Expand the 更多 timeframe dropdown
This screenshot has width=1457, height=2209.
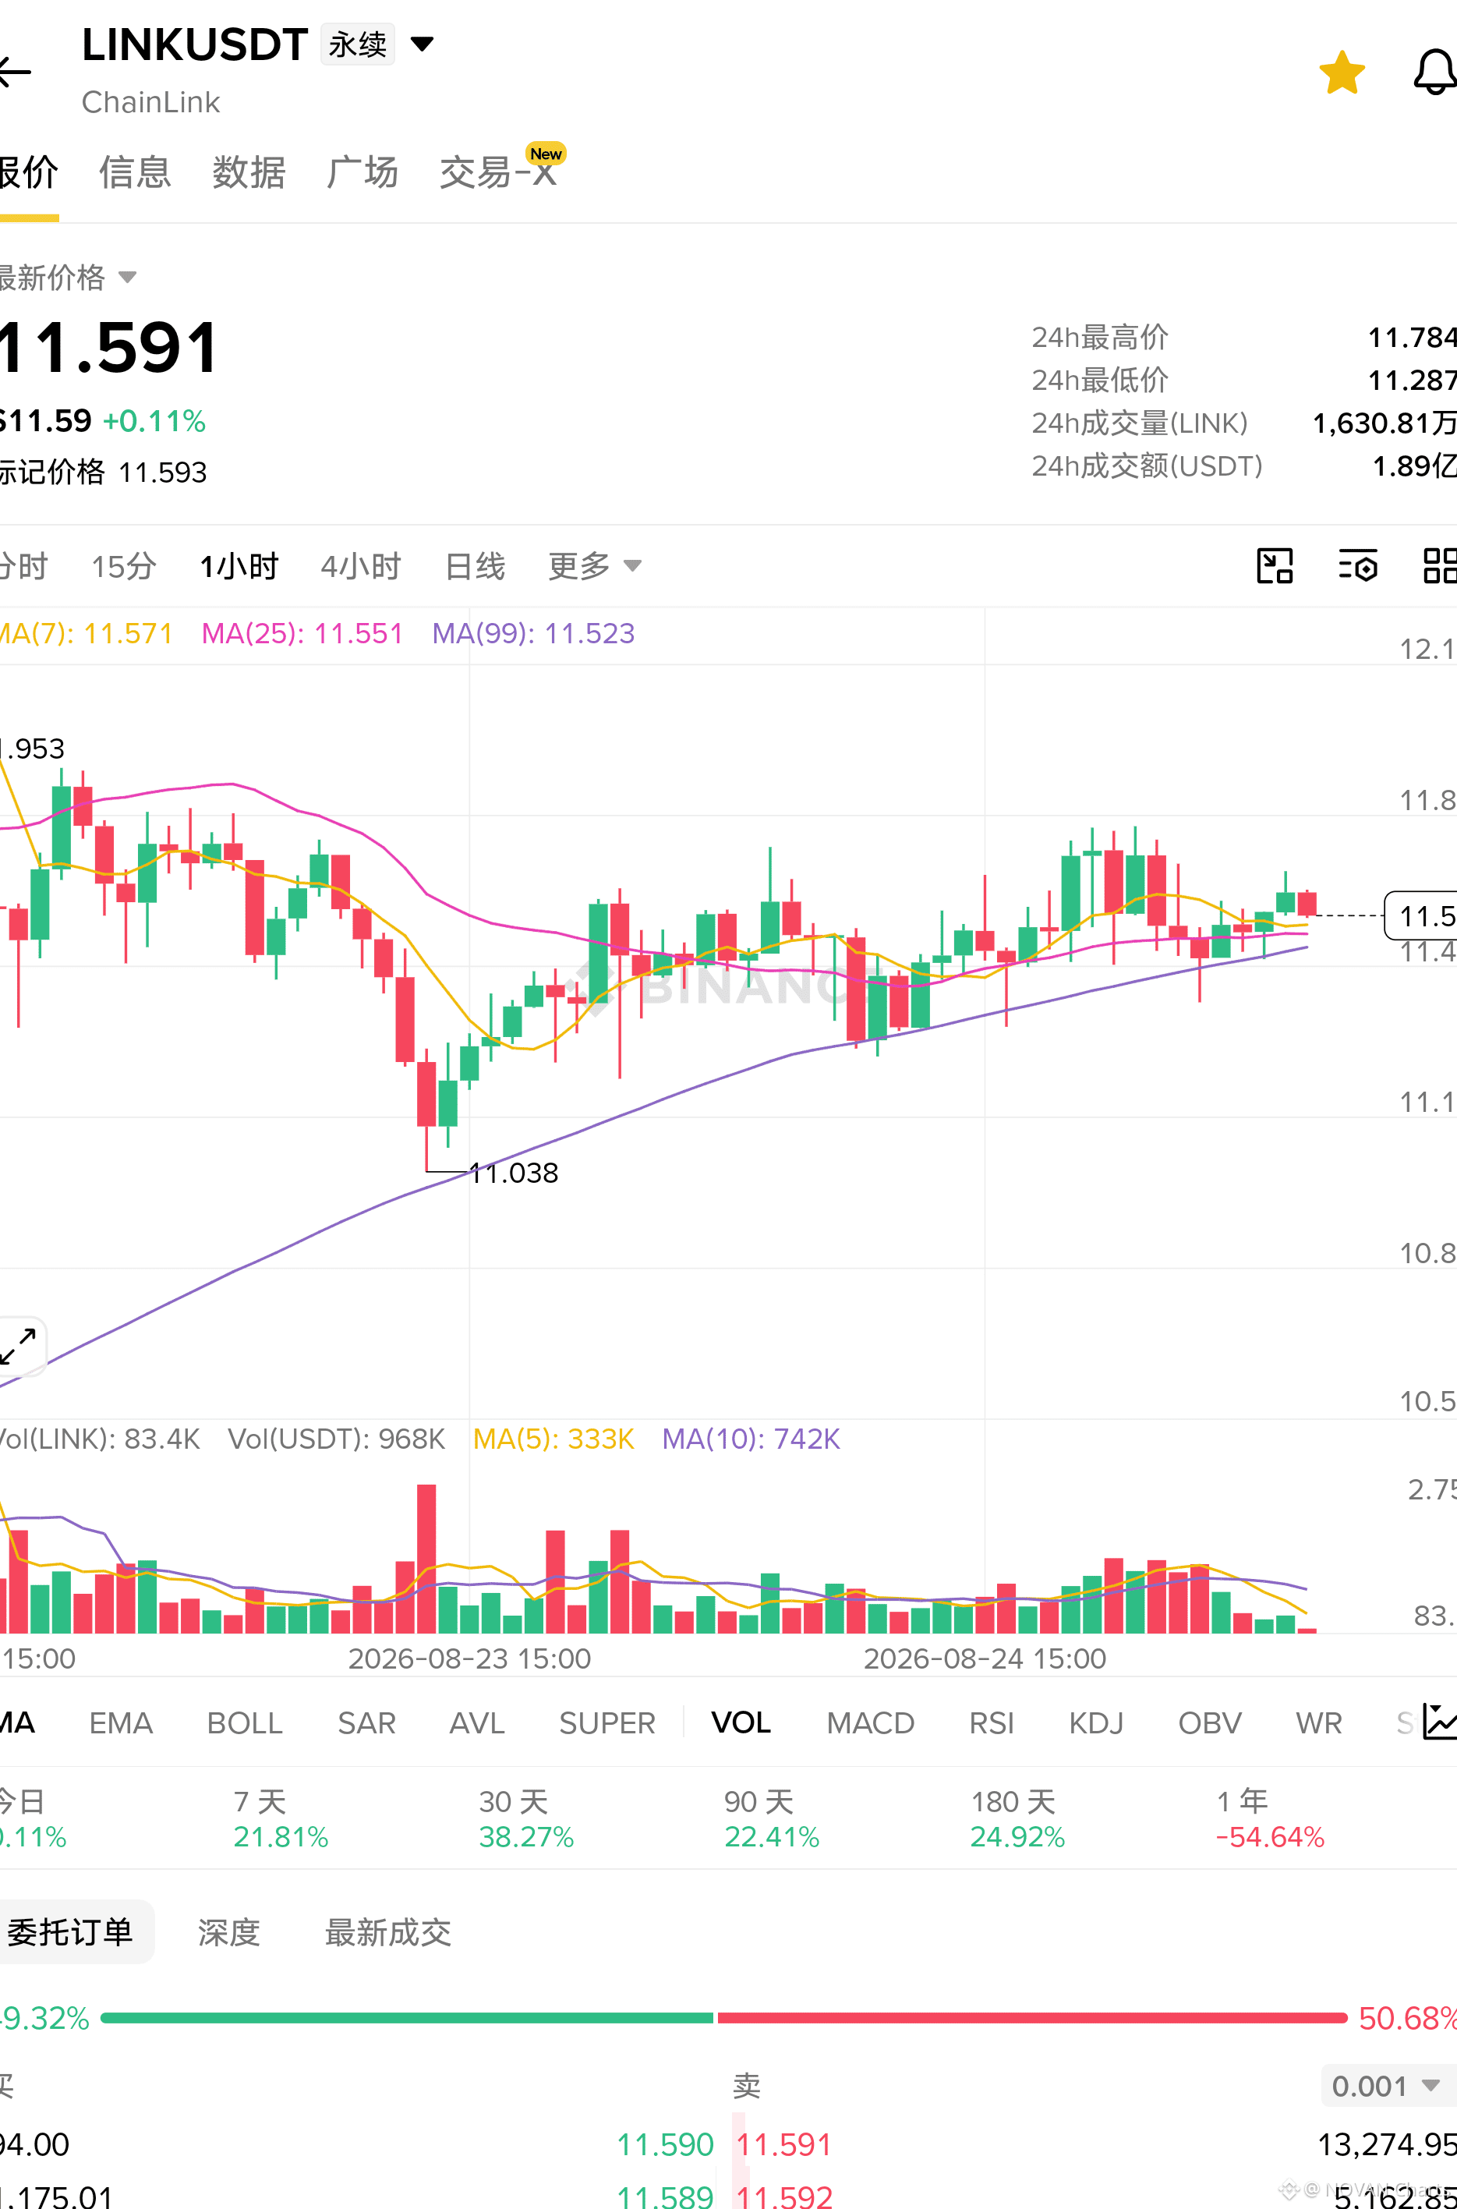click(x=595, y=566)
